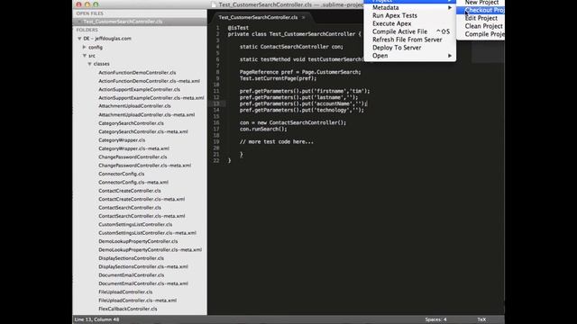
Task: Open ActionSupportExampleController.cls
Action: point(139,90)
